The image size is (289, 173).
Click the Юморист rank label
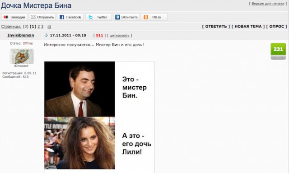pyautogui.click(x=21, y=66)
